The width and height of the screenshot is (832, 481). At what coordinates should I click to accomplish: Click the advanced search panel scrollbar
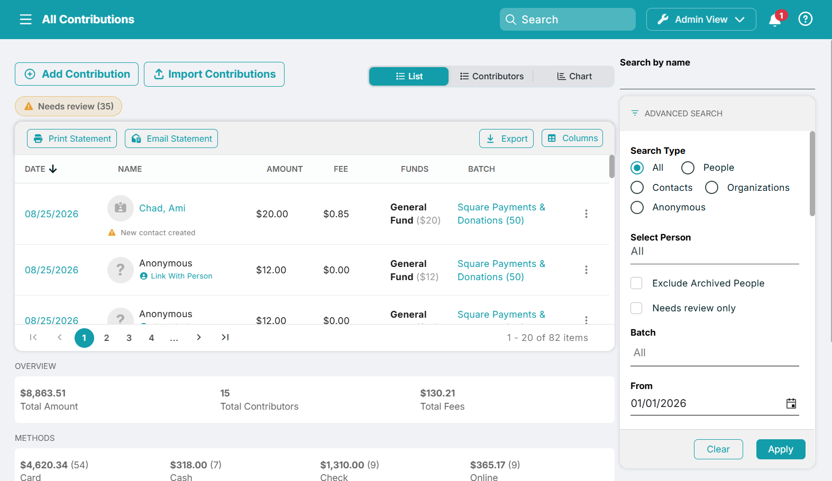point(812,173)
